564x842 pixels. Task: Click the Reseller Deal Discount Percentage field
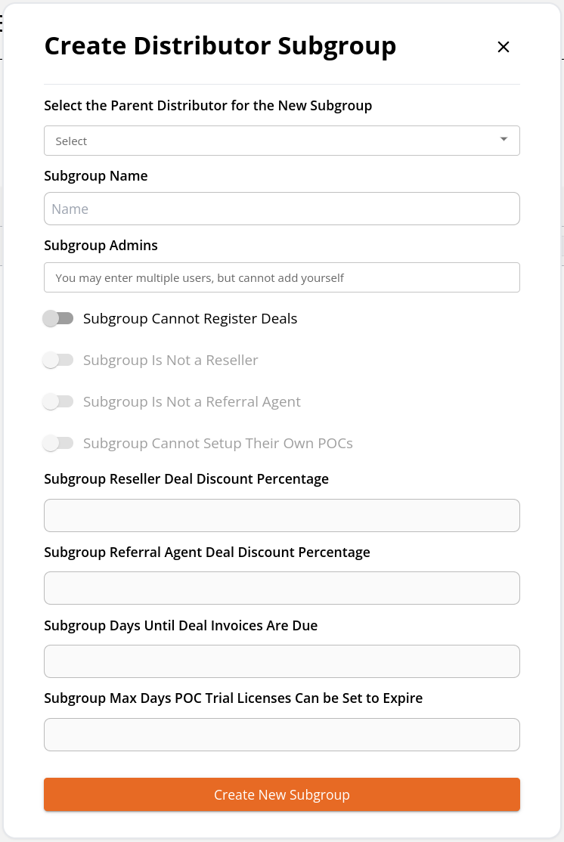tap(281, 515)
